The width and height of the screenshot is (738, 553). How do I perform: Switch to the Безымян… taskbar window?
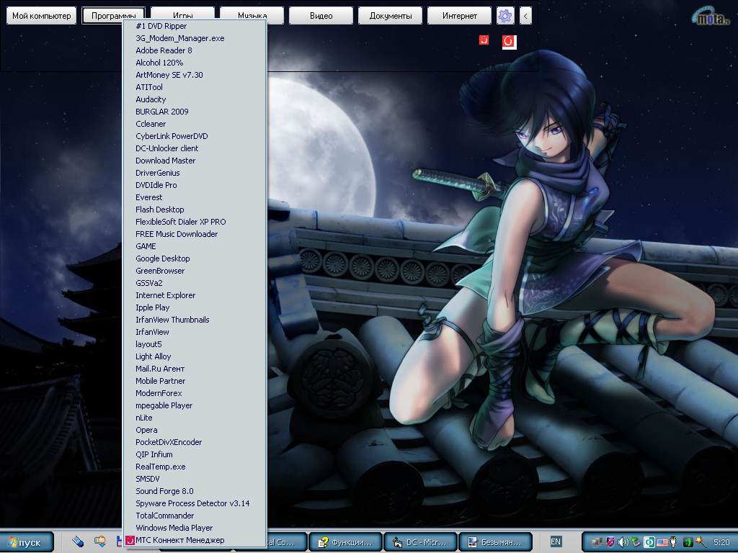pos(495,542)
